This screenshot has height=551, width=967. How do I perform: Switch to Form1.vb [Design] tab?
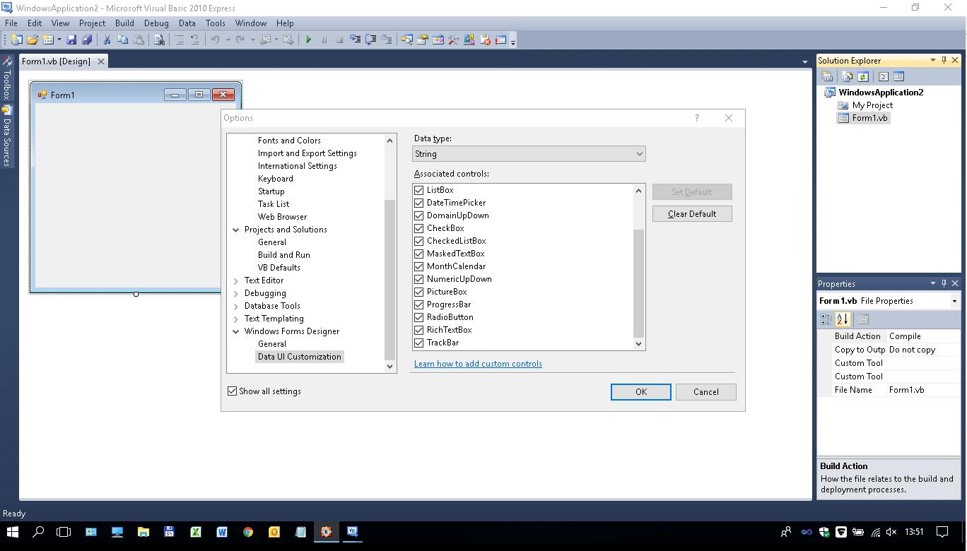(x=56, y=61)
